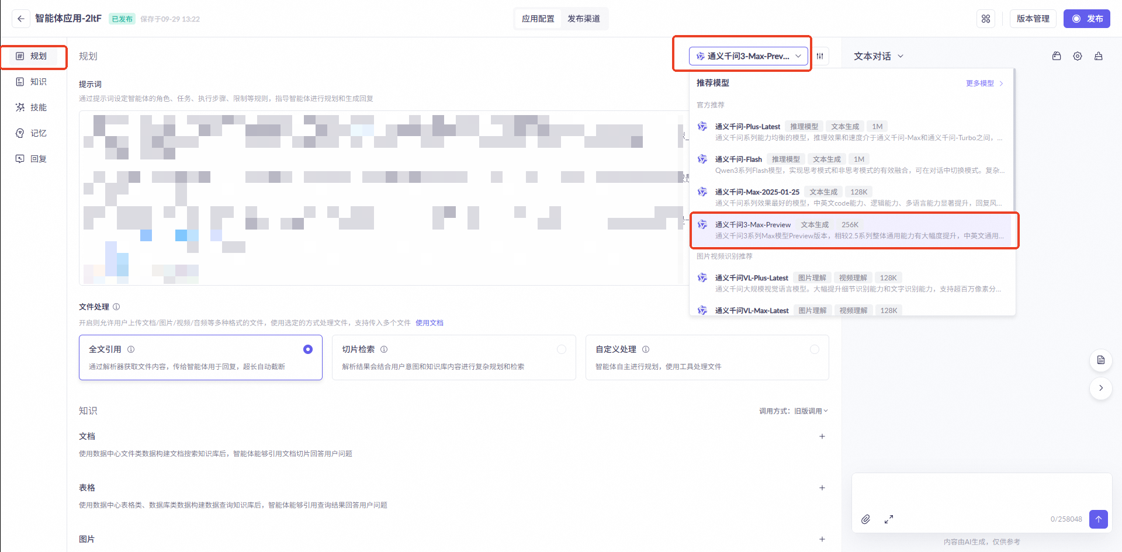Click the 已发布 status badge
The width and height of the screenshot is (1122, 552).
[122, 19]
